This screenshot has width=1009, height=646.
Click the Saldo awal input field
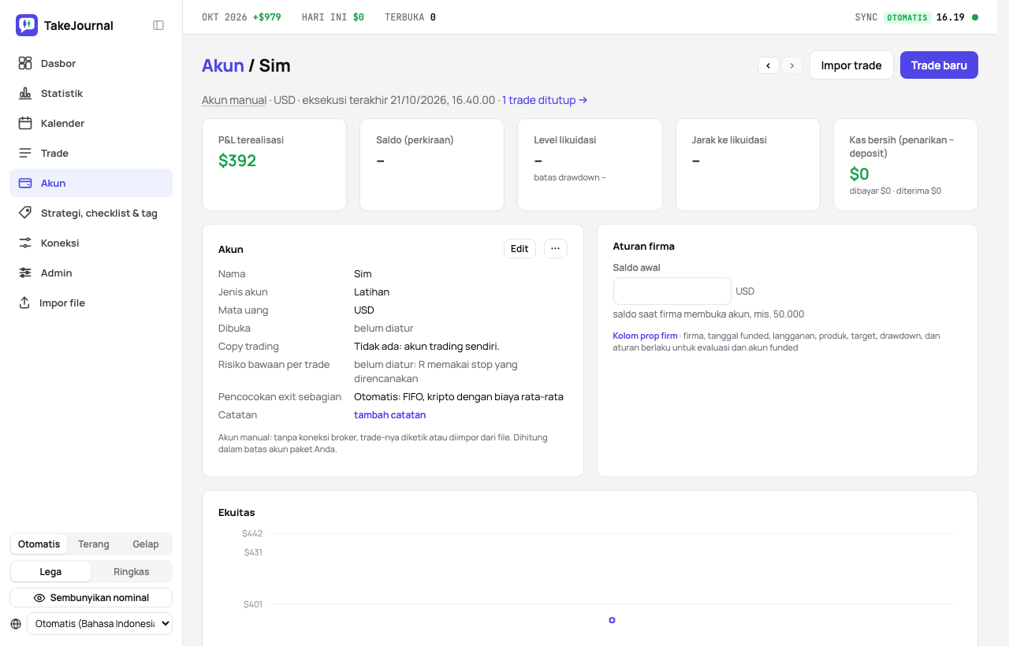click(672, 291)
